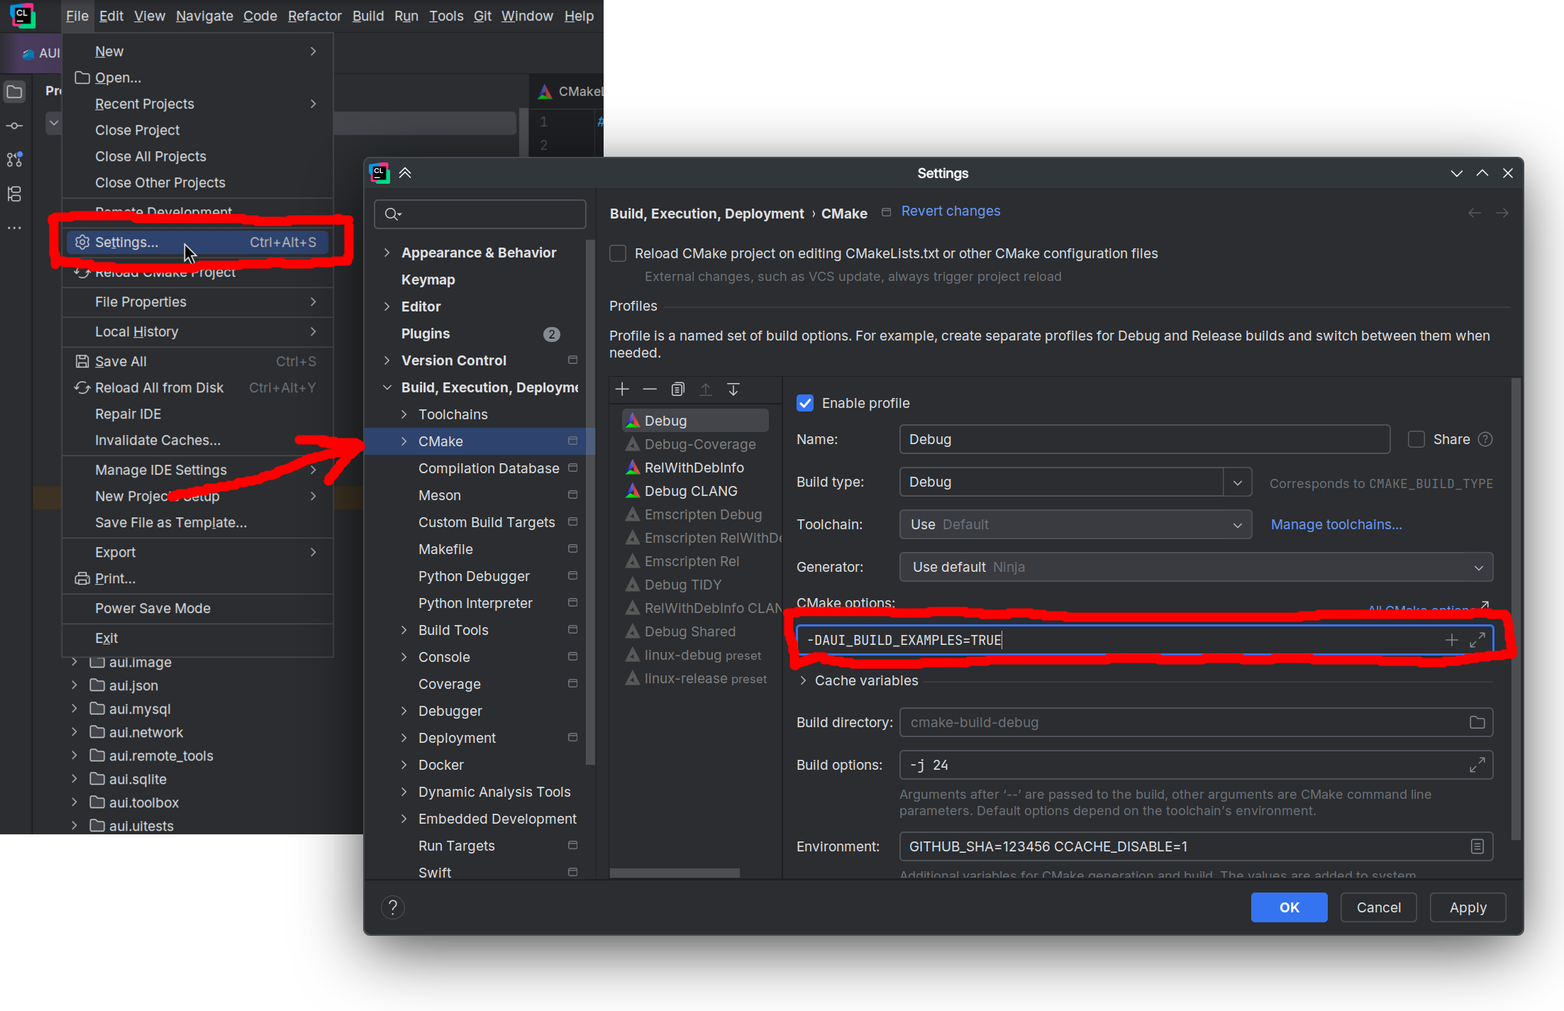Expand the CMake options field editor
The height and width of the screenshot is (1011, 1564).
(1477, 641)
